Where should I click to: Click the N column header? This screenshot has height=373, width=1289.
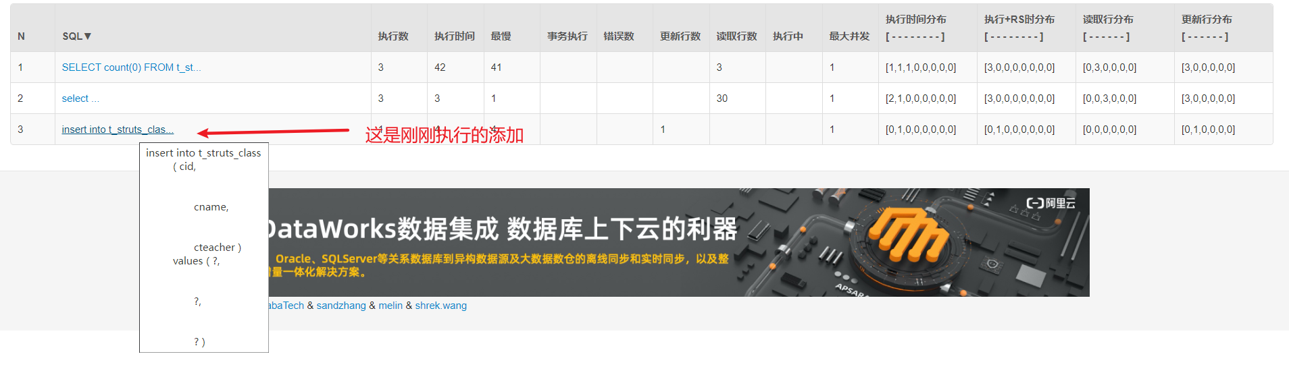21,36
